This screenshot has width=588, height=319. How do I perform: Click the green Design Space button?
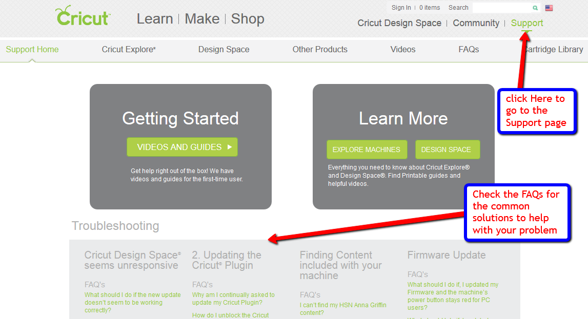448,150
